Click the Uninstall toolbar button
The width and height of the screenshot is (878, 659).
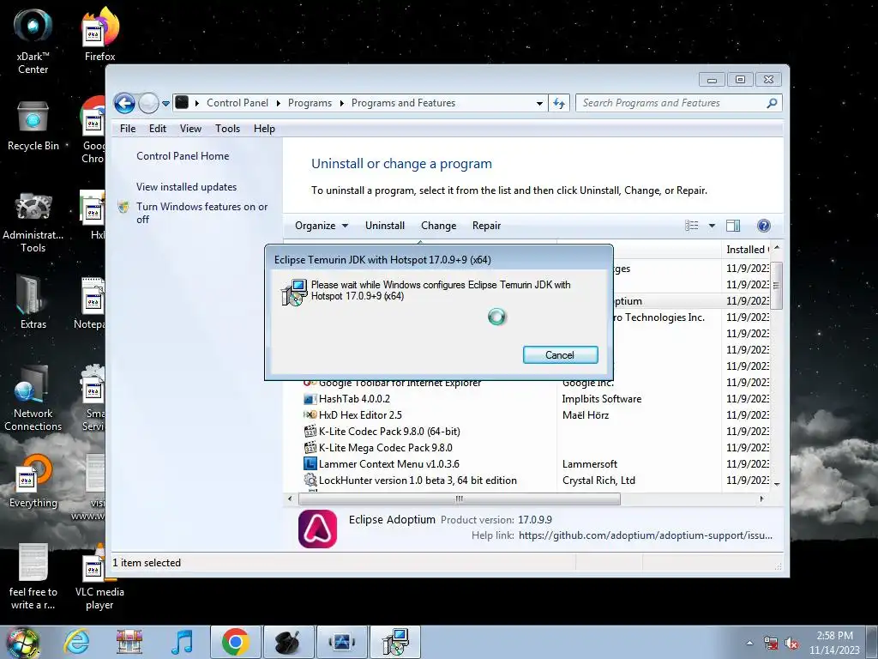pyautogui.click(x=385, y=226)
